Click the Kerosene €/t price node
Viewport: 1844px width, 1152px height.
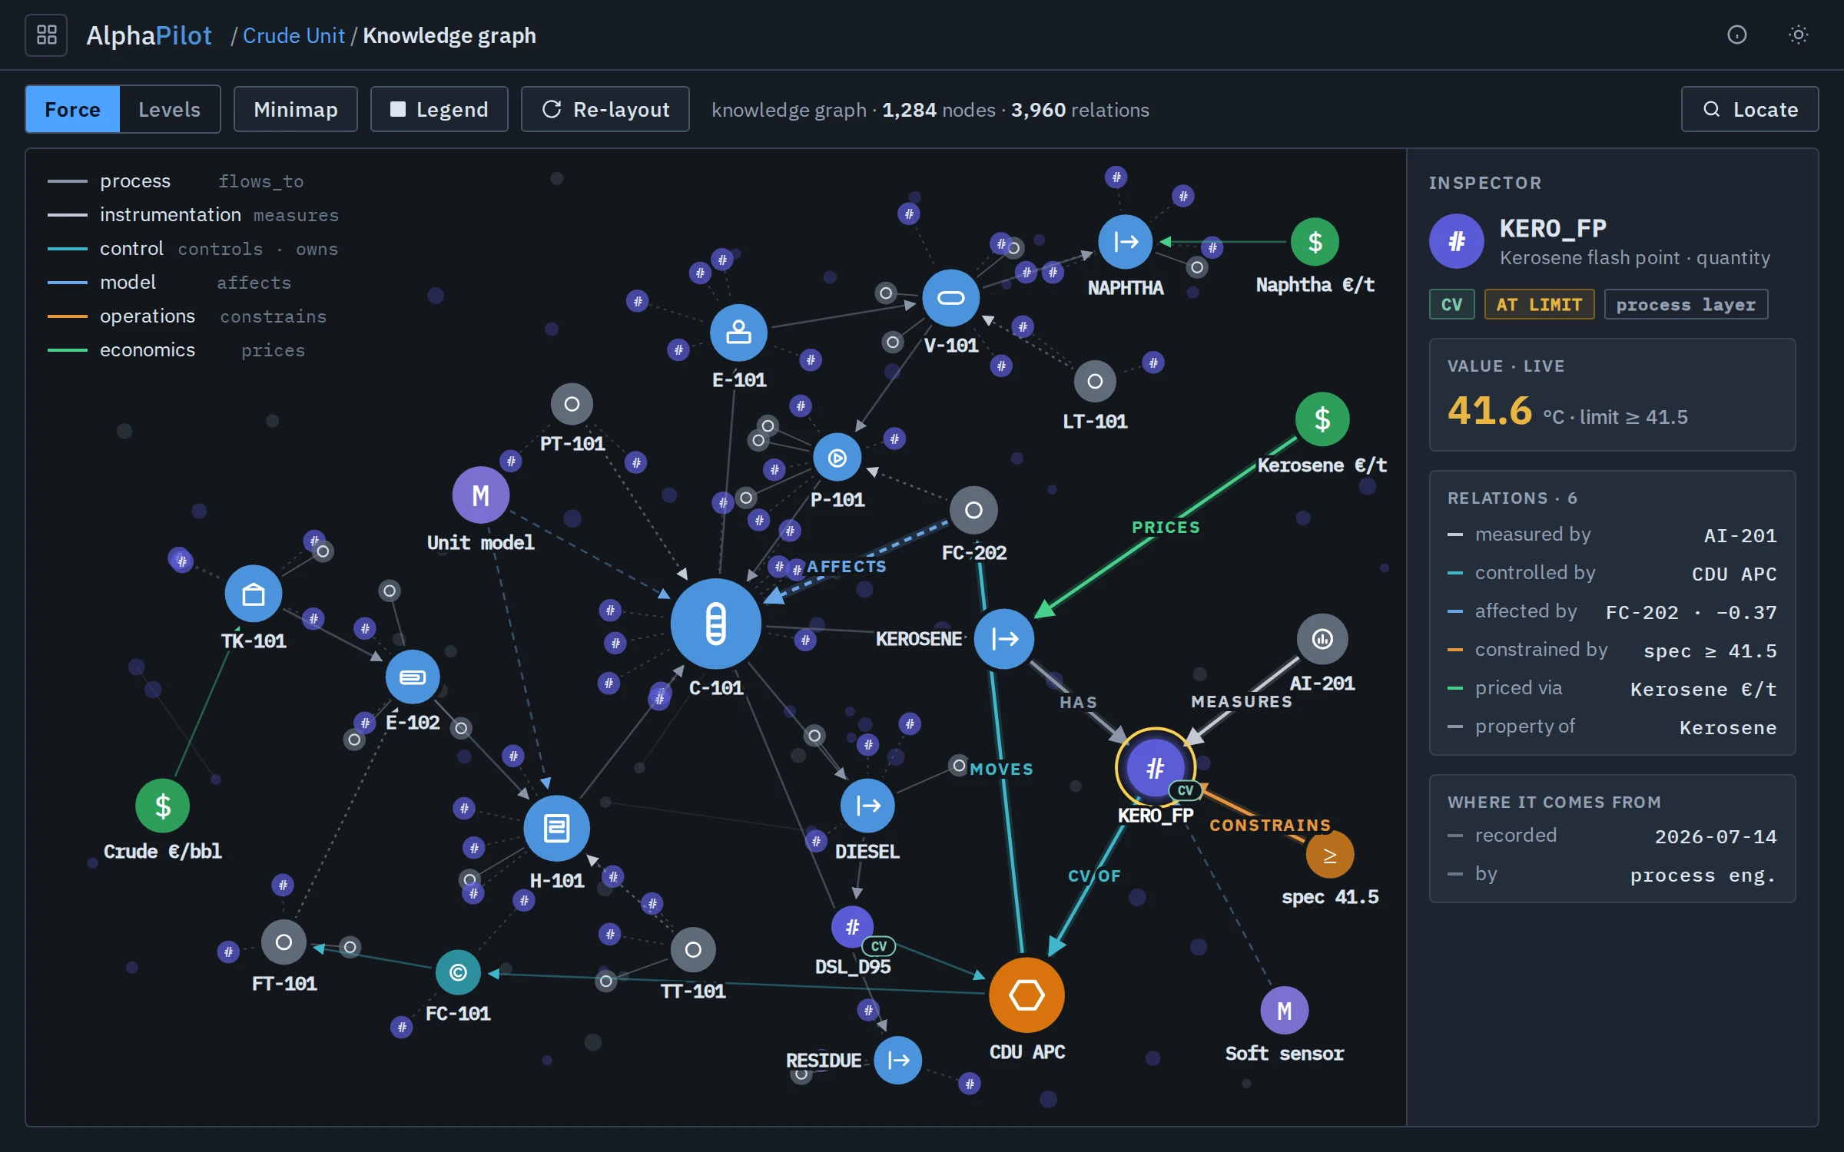coord(1322,419)
